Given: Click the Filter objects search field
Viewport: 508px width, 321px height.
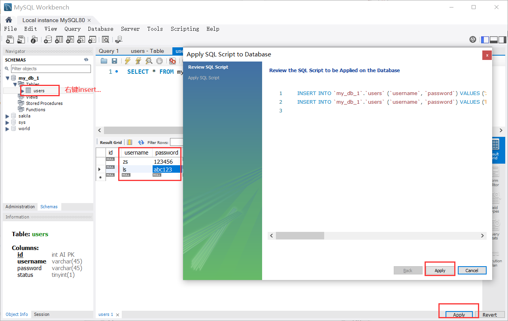Looking at the screenshot, I should 51,69.
